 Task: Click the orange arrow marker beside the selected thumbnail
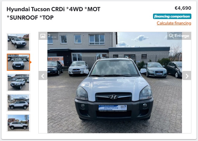[x=30, y=62]
